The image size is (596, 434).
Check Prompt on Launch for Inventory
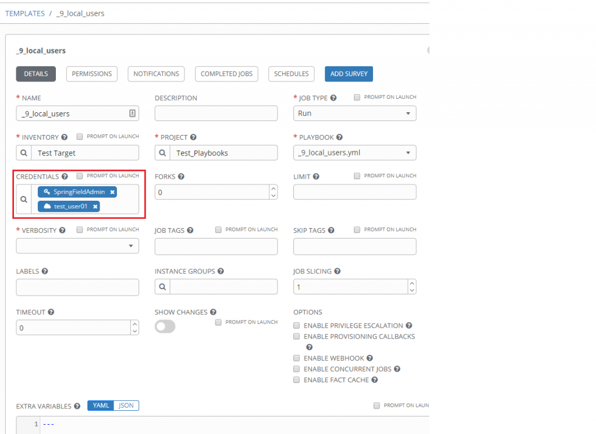pyautogui.click(x=79, y=137)
